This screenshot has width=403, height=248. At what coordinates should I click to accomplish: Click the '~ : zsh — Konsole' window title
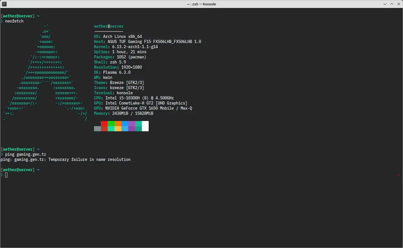pos(201,4)
